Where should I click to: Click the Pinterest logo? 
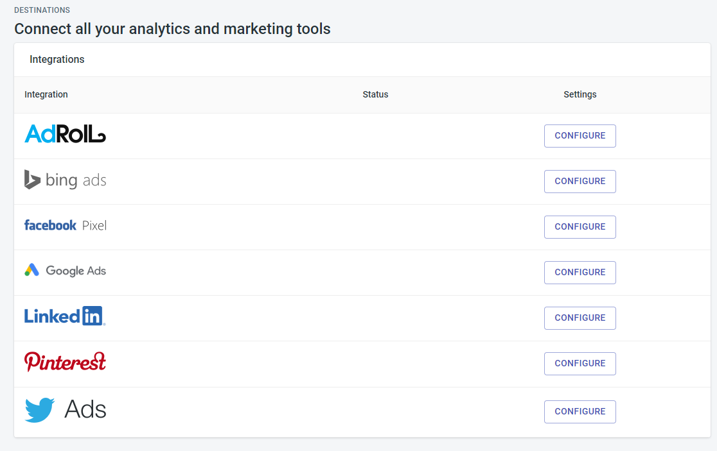tap(65, 362)
